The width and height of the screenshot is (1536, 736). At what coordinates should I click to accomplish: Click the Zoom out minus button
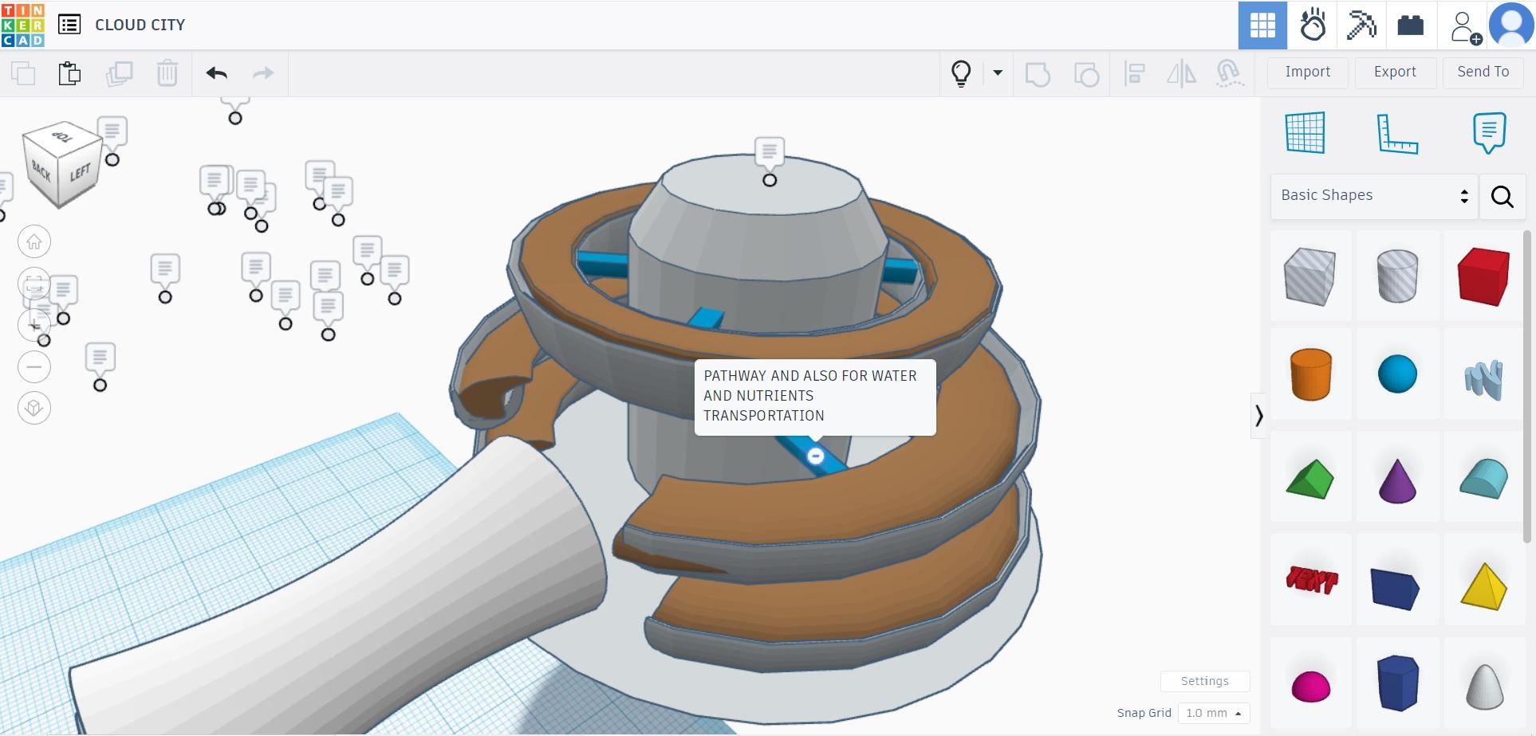34,367
